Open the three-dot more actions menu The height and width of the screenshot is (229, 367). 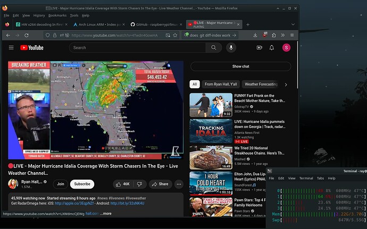click(x=179, y=184)
